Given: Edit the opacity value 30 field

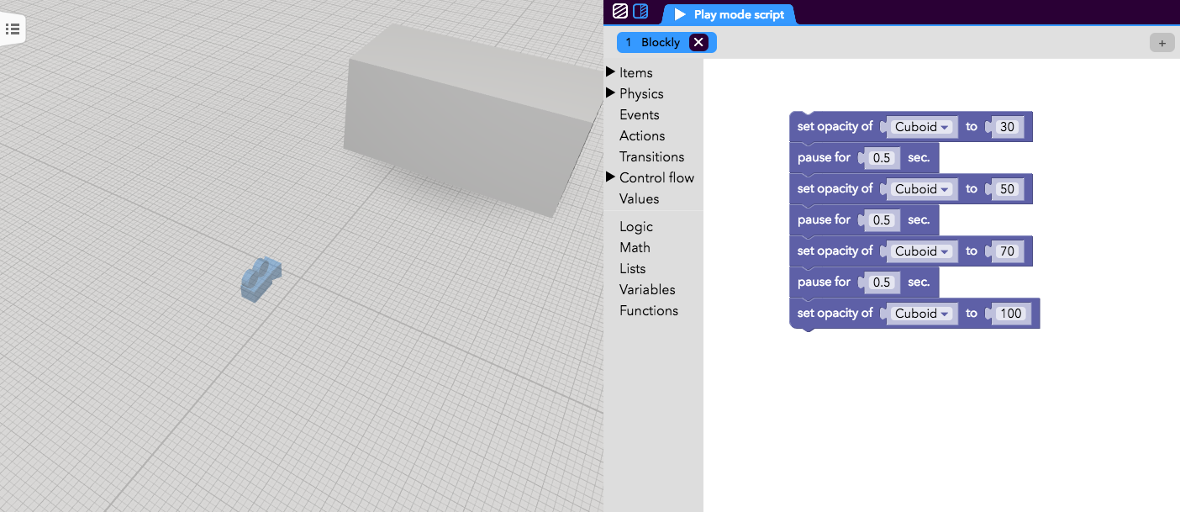Looking at the screenshot, I should pos(1007,127).
